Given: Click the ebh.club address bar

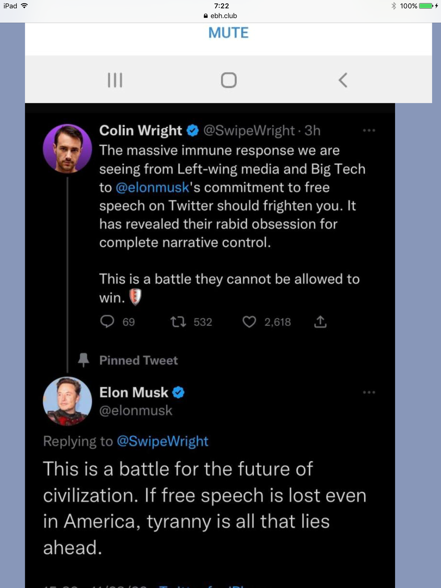Looking at the screenshot, I should coord(220,16).
